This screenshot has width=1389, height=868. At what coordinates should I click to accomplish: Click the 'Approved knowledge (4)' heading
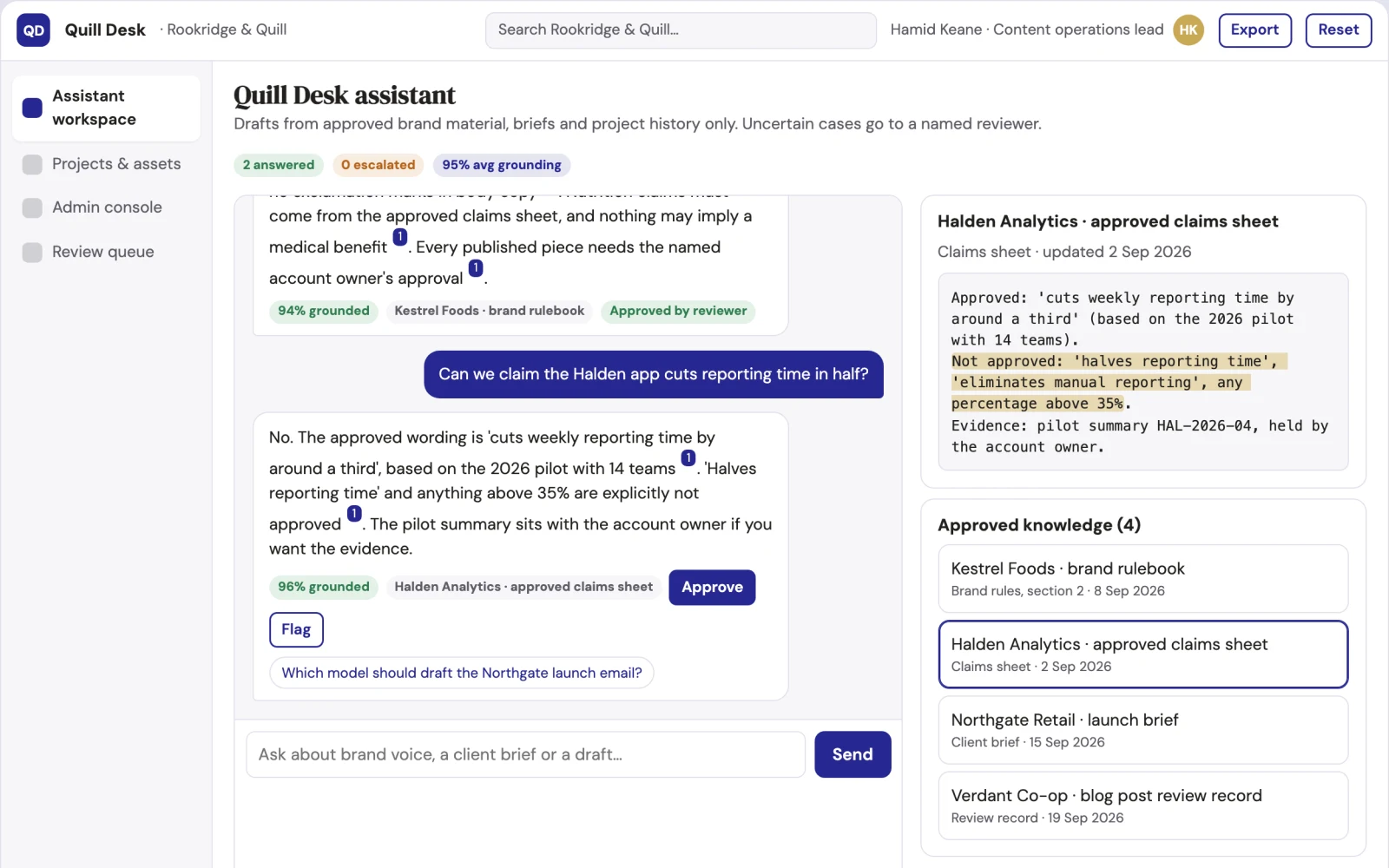(1039, 525)
